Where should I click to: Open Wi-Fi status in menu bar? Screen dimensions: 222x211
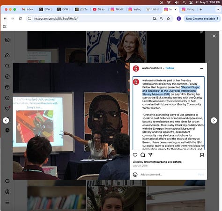point(169,2)
